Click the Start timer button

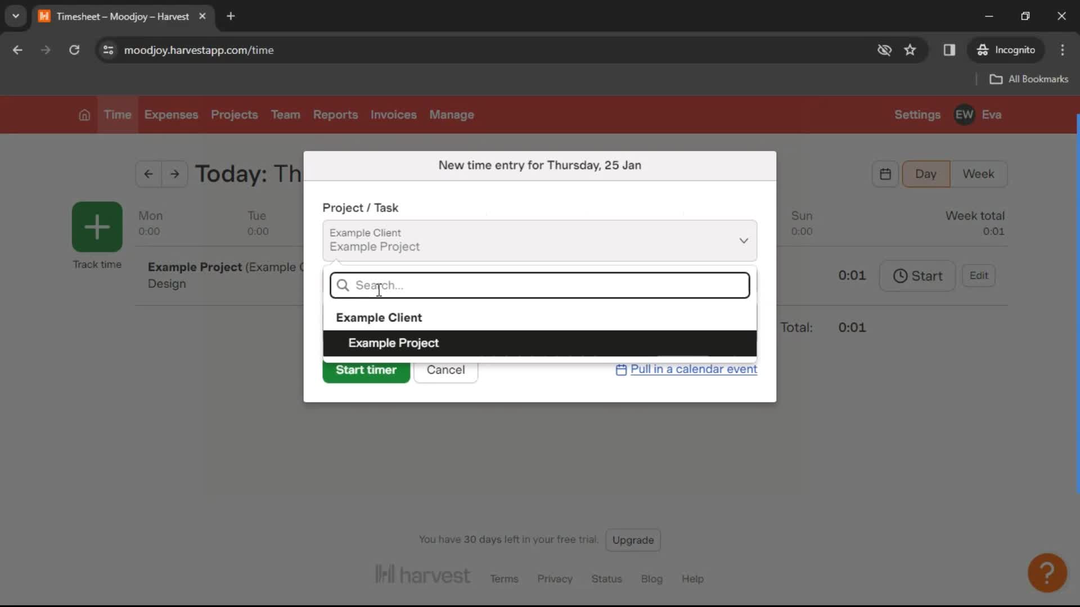[x=366, y=369]
